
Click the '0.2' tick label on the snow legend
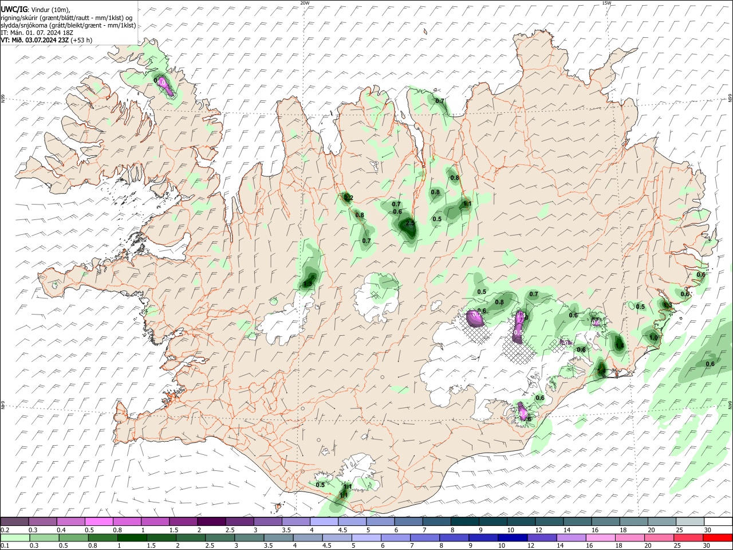[x=5, y=530]
